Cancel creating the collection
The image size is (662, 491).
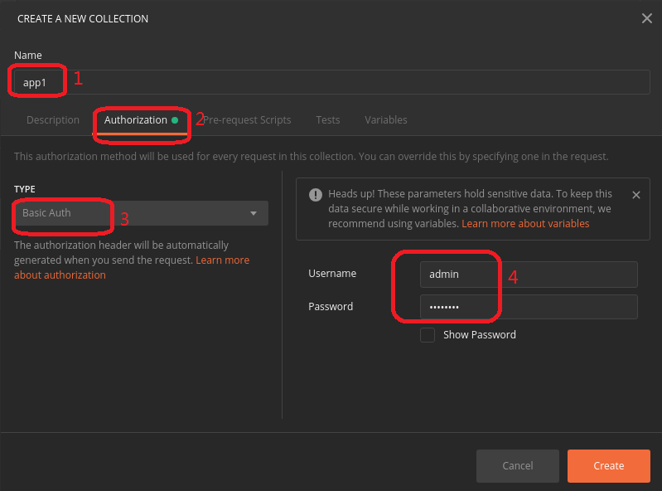pos(518,466)
